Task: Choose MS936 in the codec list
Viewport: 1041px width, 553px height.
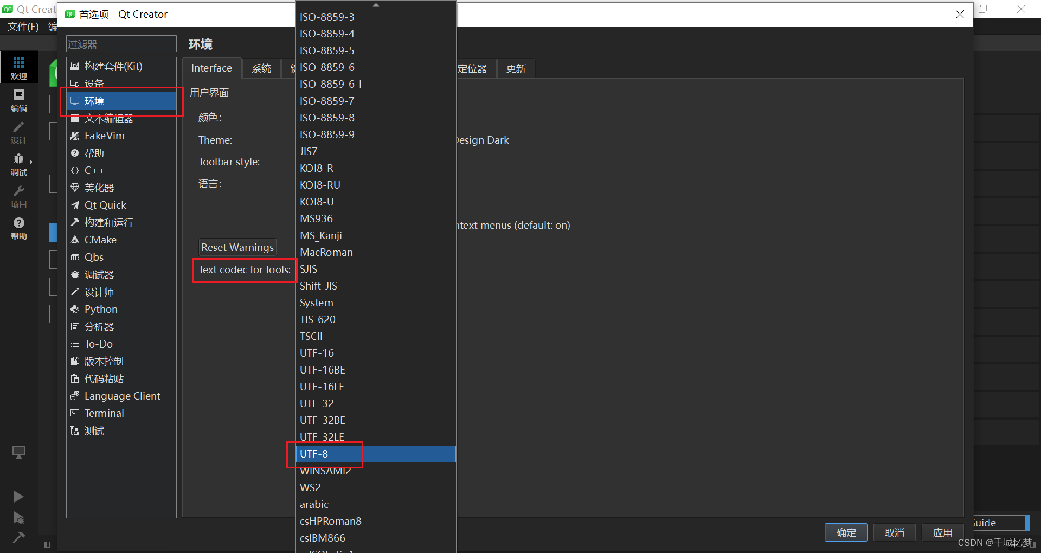Action: 376,218
